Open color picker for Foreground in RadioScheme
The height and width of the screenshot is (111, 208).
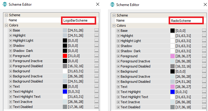[x=204, y=56]
